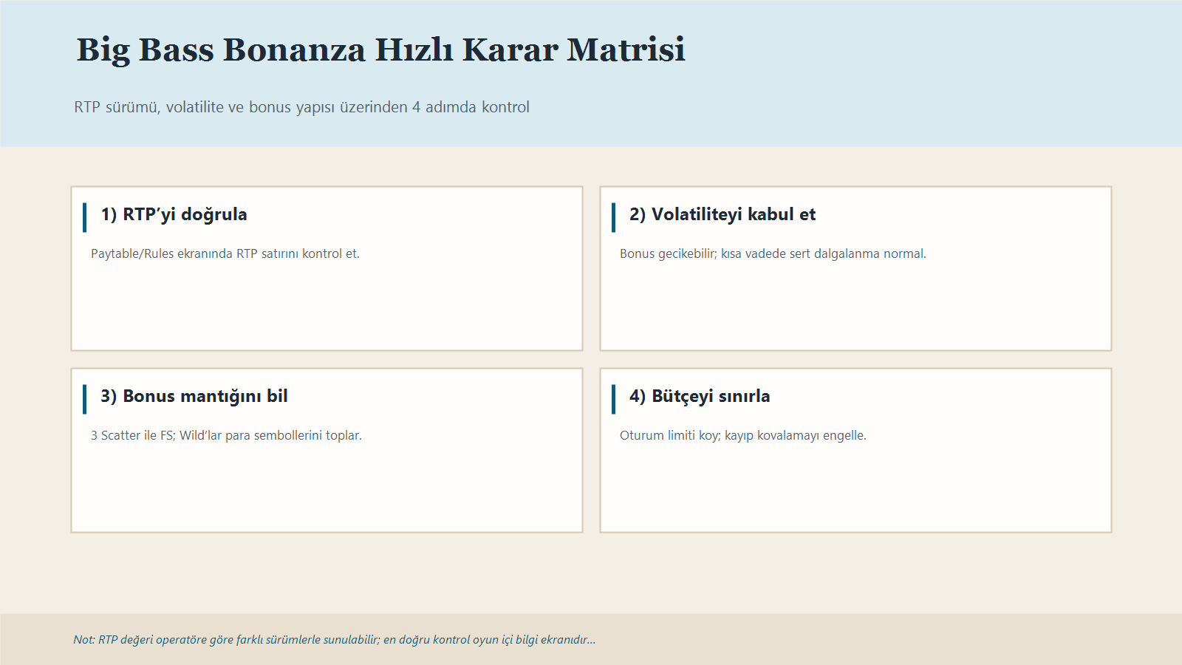Select the heading 2) Volatiliteyi kabul et
This screenshot has height=665, width=1182.
point(722,215)
